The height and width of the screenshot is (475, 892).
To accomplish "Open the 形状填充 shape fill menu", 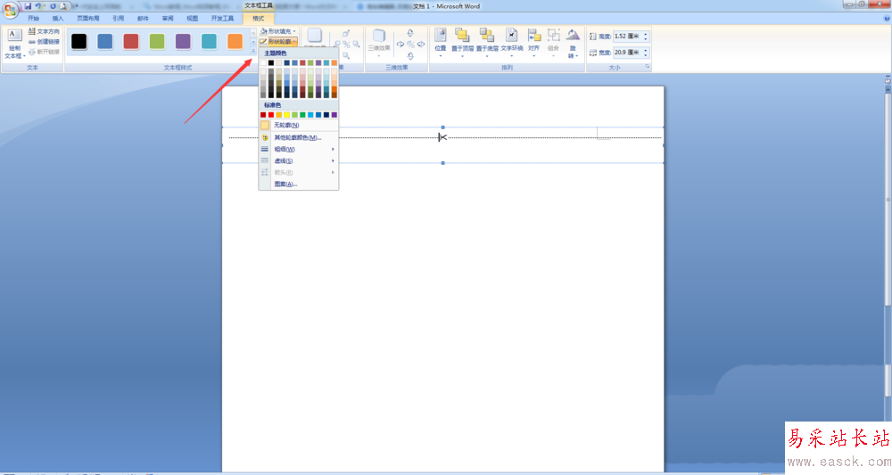I will pos(278,31).
